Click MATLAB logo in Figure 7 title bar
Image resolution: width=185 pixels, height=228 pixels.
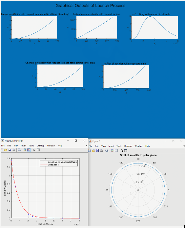point(90,141)
